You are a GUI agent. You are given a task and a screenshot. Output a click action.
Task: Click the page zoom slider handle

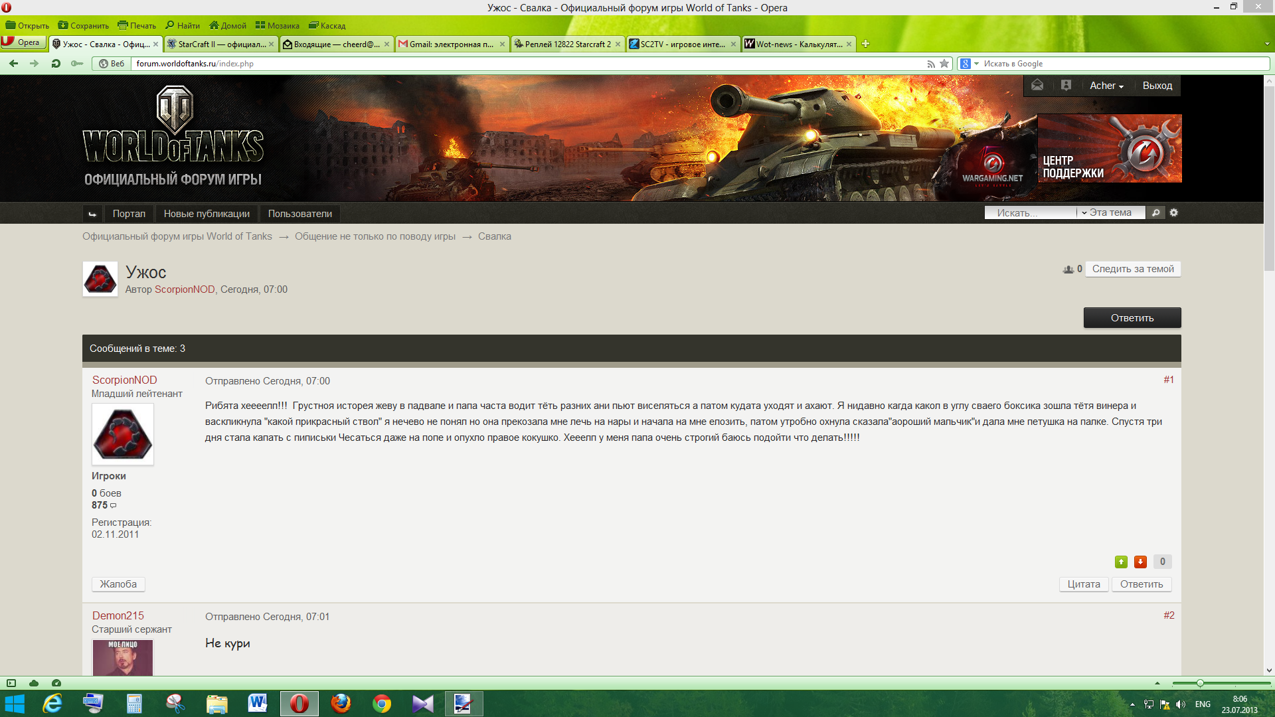1200,683
